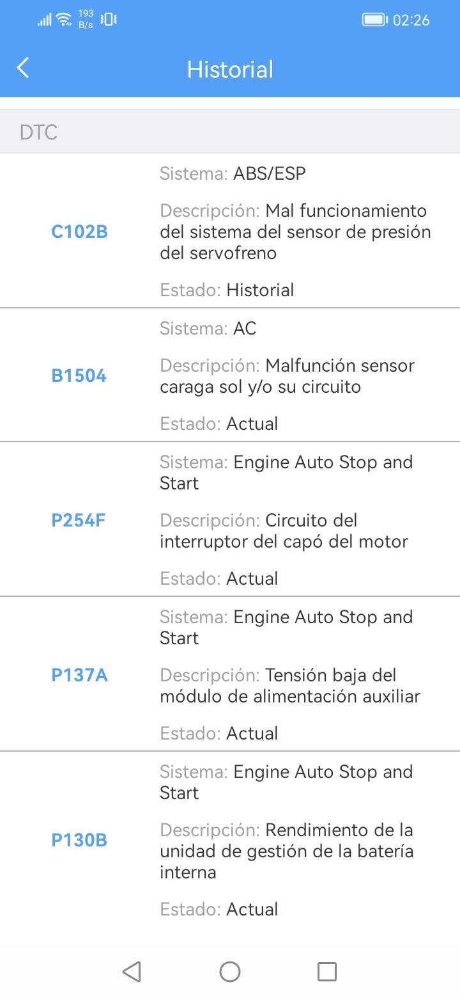Open fault code C102B
Viewport: 460px width, 998px height.
80,232
